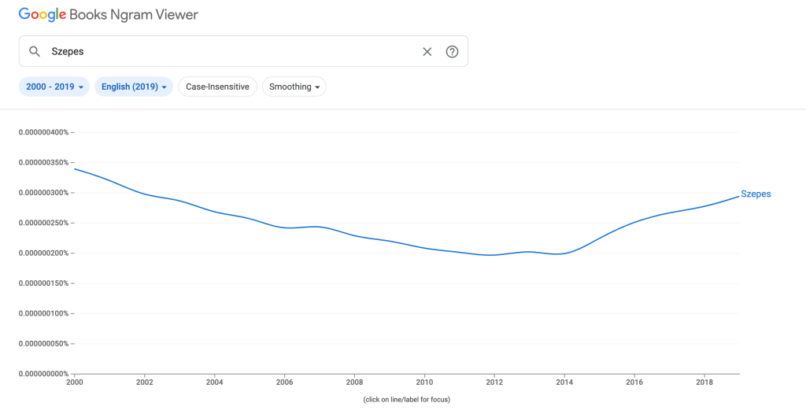Click the 2000 x-axis year label

tap(75, 382)
